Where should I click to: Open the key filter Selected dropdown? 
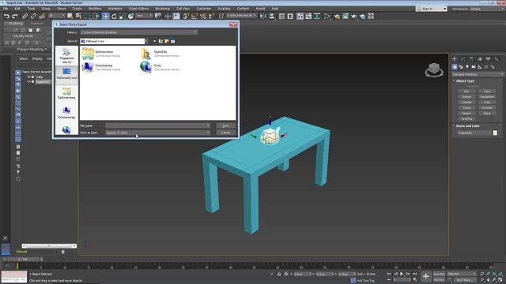point(461,274)
